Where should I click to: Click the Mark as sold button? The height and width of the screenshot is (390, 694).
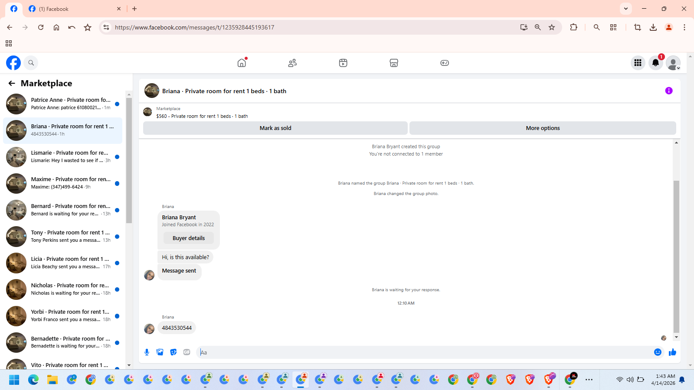[275, 128]
